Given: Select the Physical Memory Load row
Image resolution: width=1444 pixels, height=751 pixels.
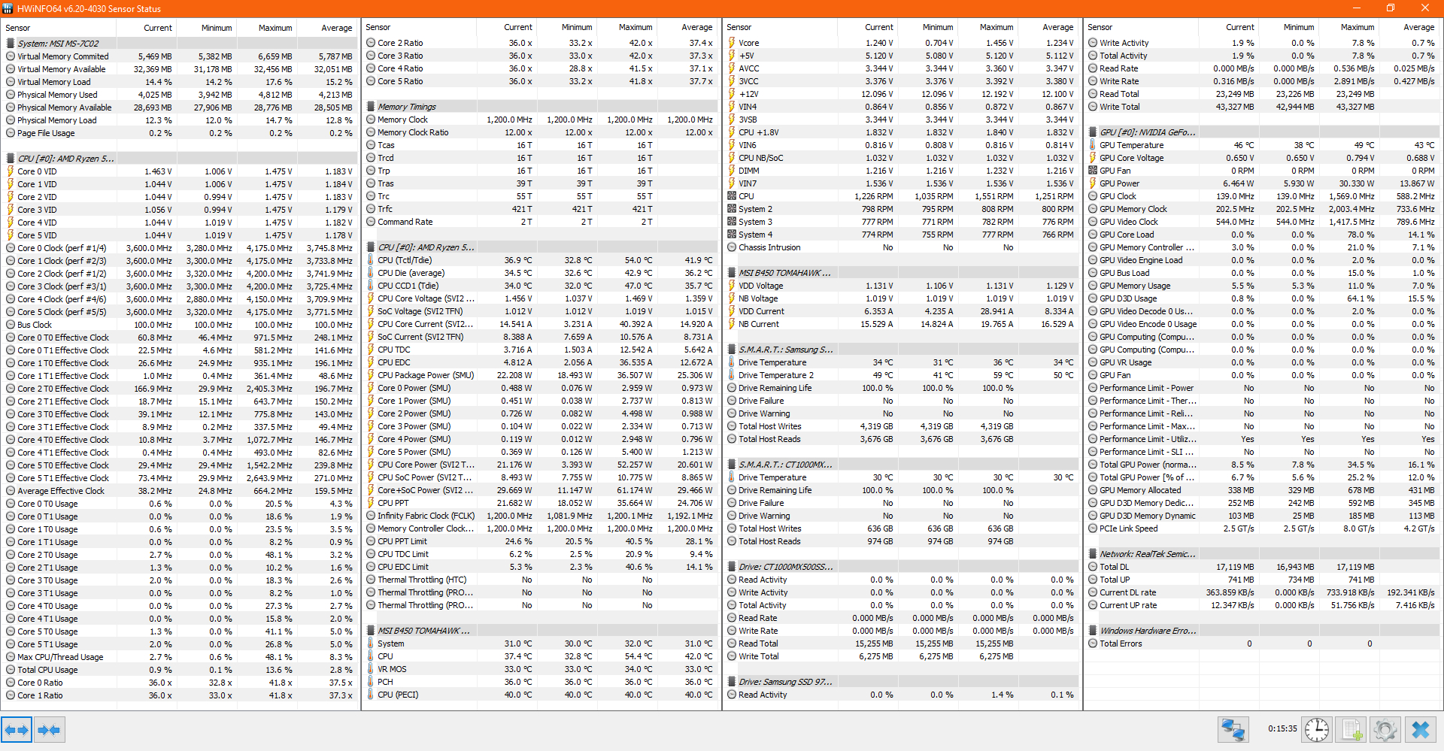Looking at the screenshot, I should point(180,120).
